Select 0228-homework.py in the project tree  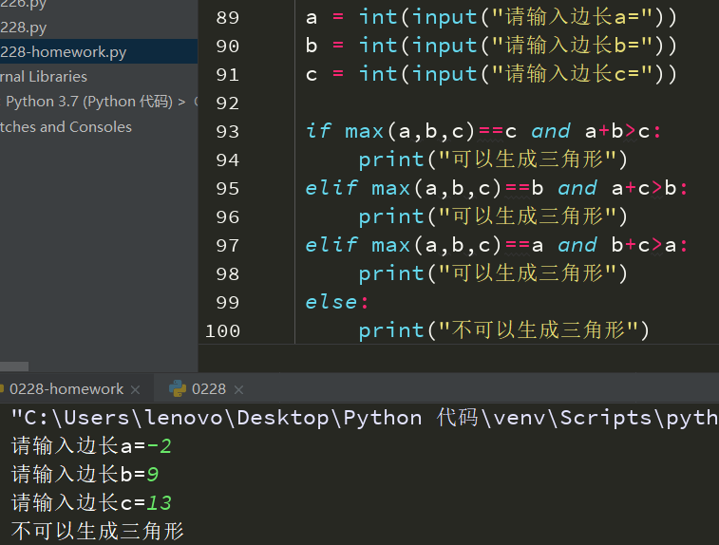point(63,52)
